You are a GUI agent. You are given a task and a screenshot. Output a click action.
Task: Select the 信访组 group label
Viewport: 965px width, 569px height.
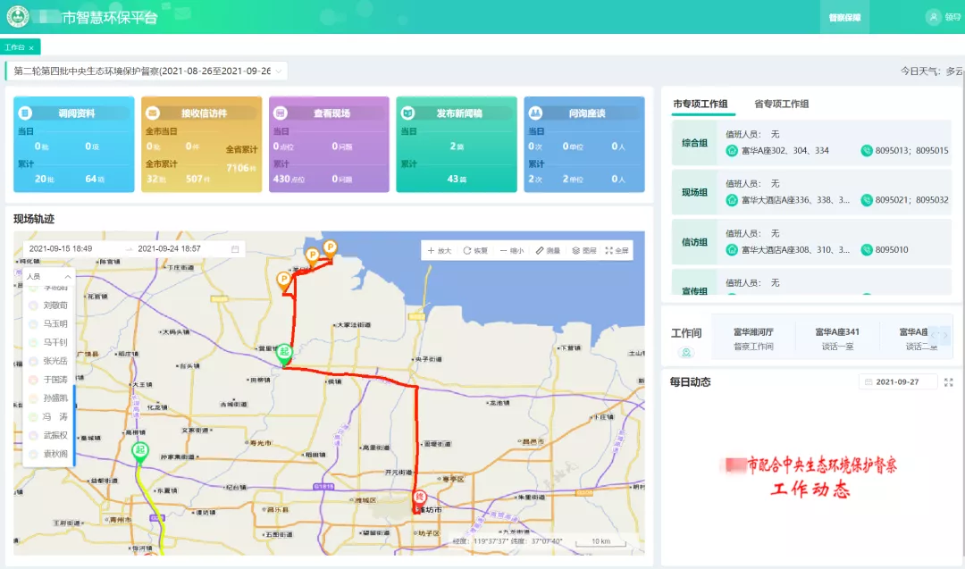pyautogui.click(x=694, y=242)
